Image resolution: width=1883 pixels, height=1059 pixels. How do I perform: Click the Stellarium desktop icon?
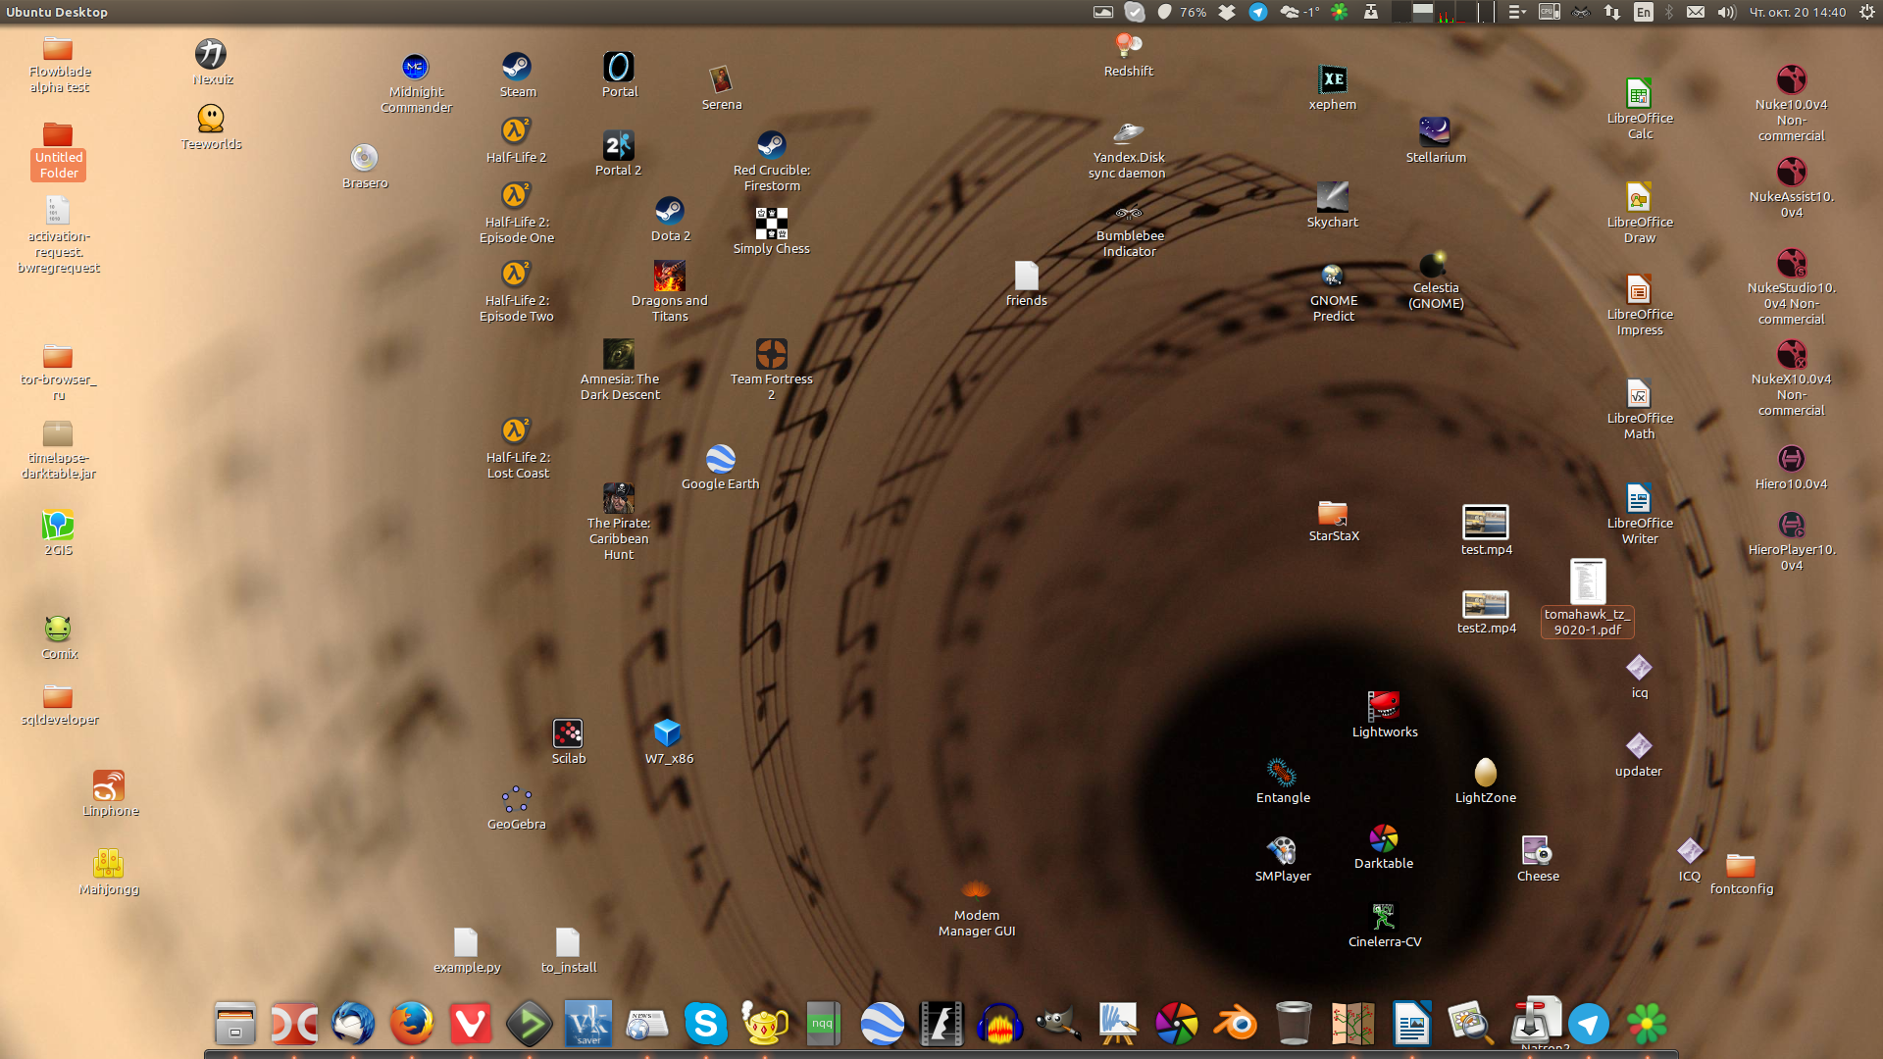click(1435, 132)
